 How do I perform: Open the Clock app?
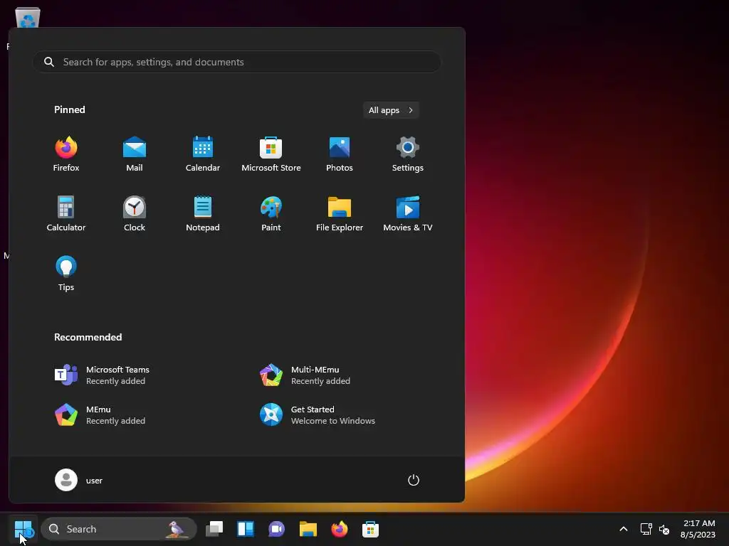click(135, 214)
